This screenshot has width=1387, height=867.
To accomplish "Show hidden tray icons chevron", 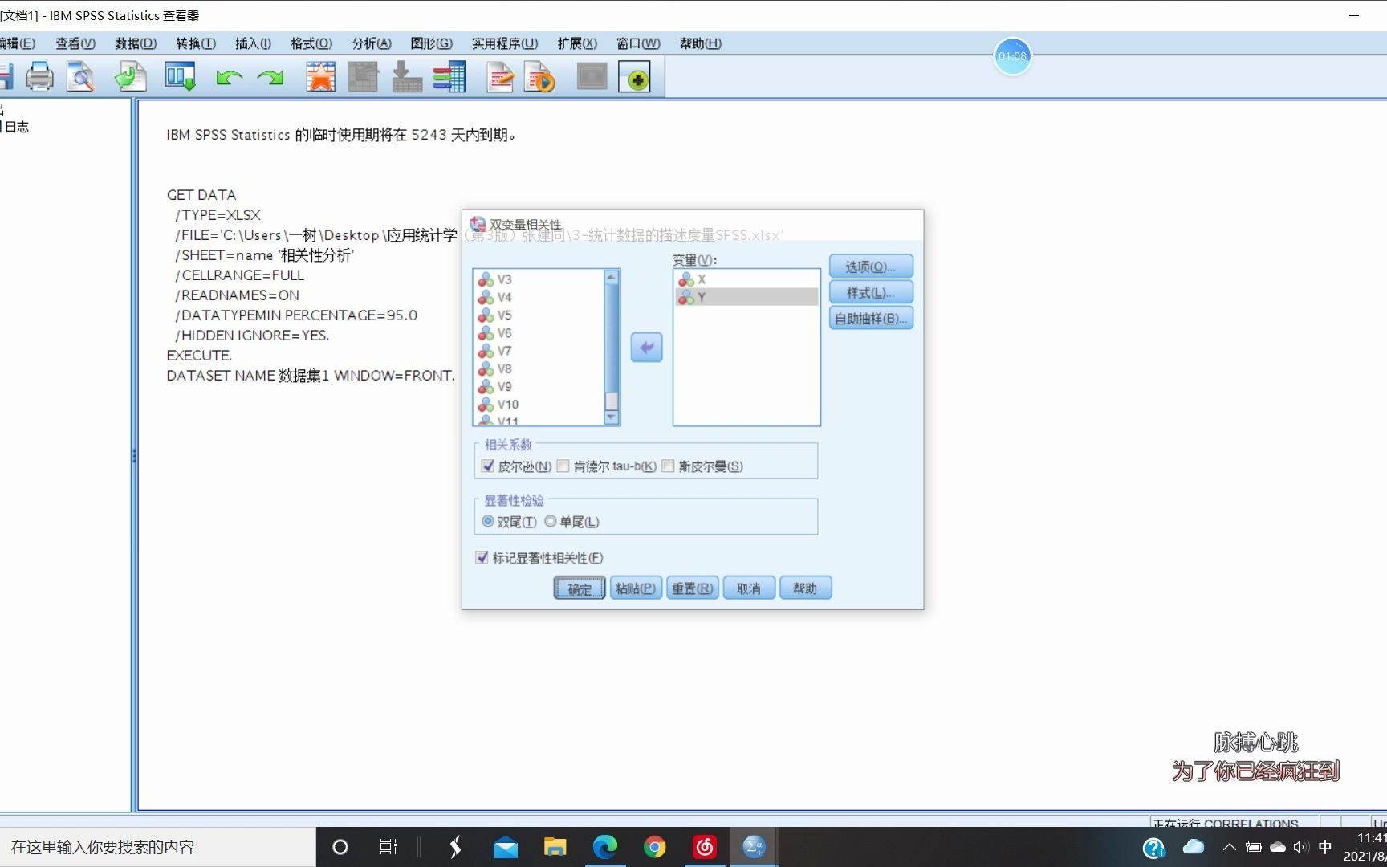I will (x=1229, y=847).
